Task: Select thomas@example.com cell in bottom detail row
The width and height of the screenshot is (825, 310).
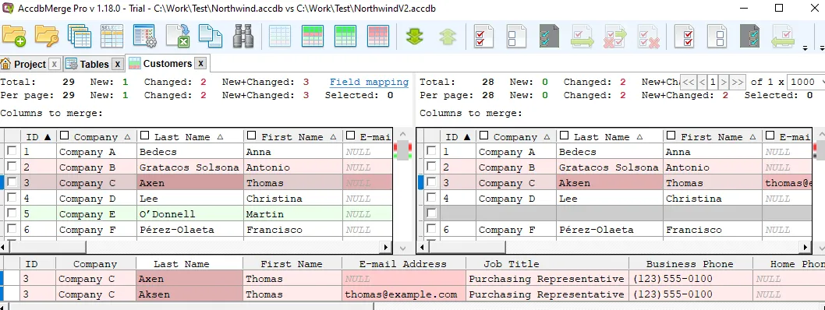Action: click(404, 294)
